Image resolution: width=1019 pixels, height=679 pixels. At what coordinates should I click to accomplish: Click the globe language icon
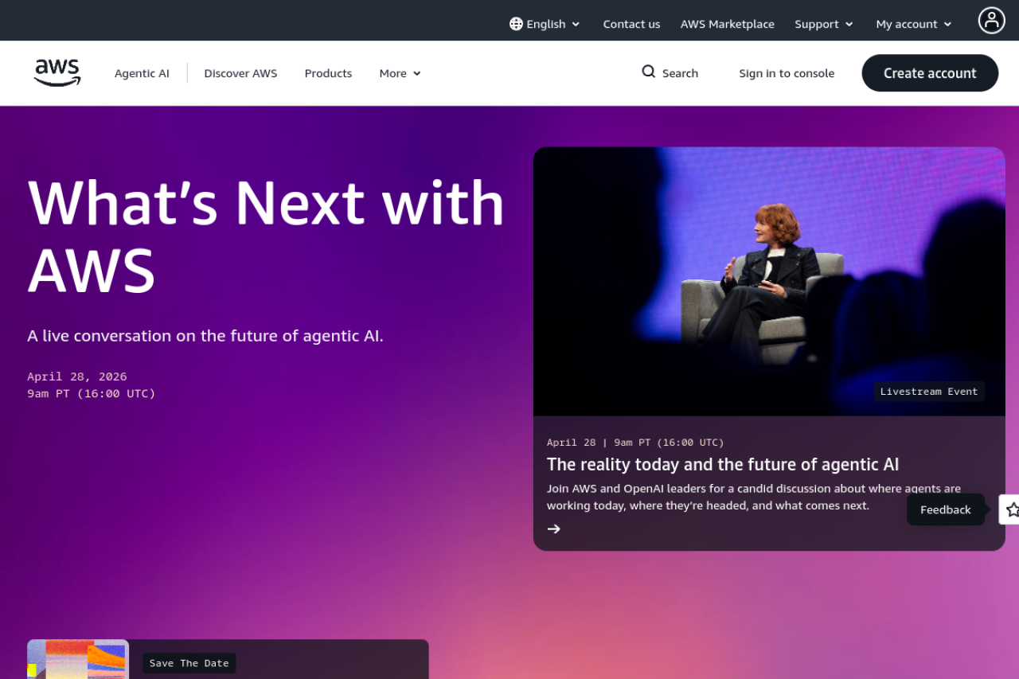click(516, 24)
